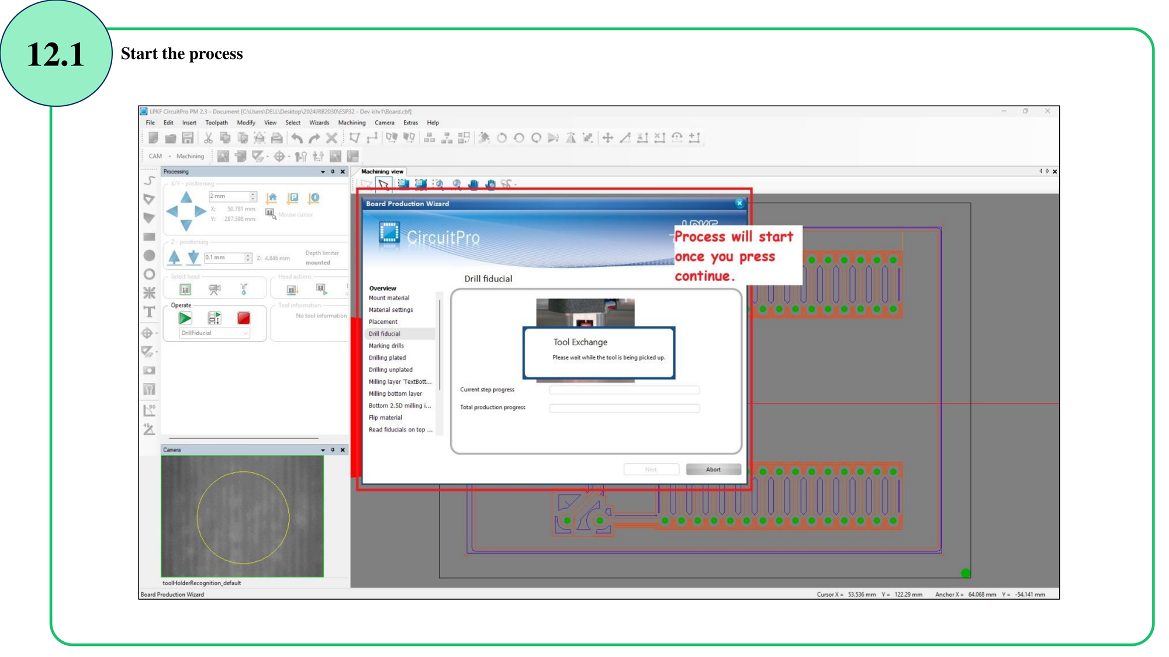Move the head down with the Y- arrow
The width and height of the screenshot is (1169, 657).
pyautogui.click(x=186, y=225)
